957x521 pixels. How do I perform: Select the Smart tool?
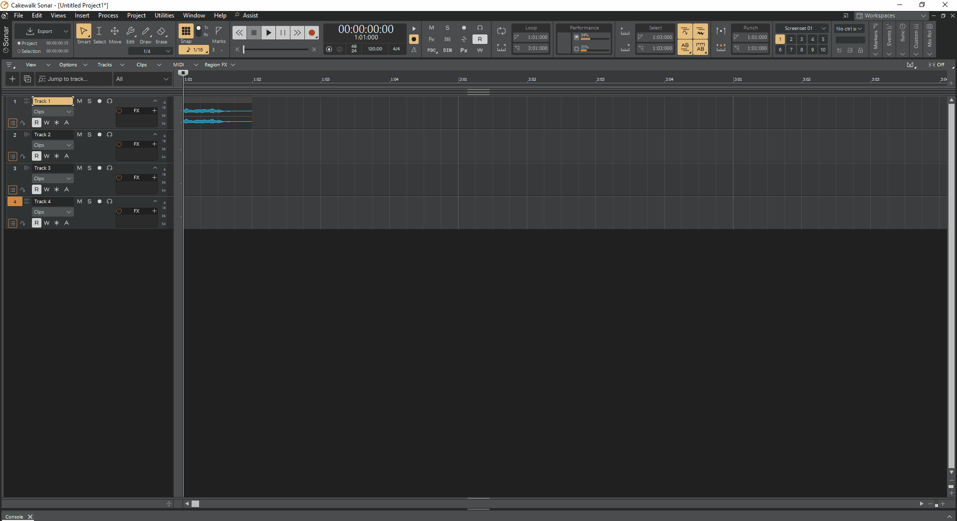point(83,31)
